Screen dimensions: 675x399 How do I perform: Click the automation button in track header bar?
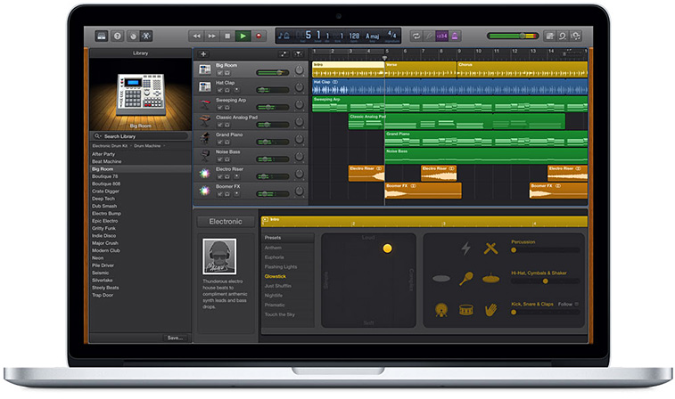[x=284, y=53]
